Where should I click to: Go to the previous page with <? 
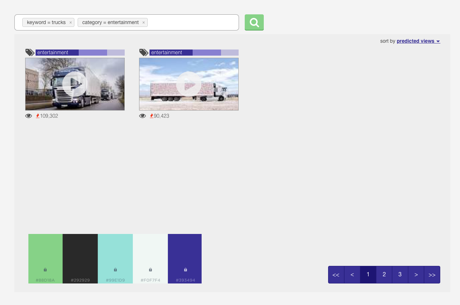(x=352, y=274)
